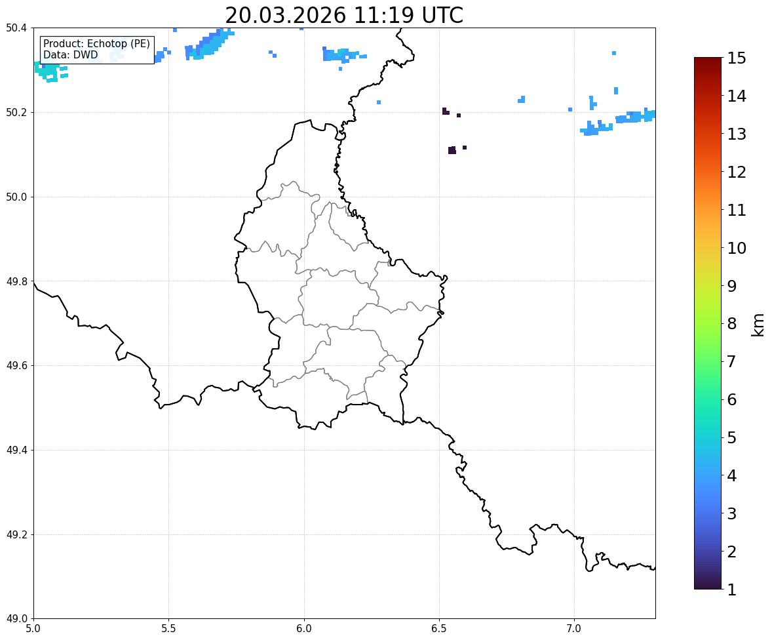The height and width of the screenshot is (640, 772).
Task: Click colorbar tick label 6
Action: click(732, 399)
